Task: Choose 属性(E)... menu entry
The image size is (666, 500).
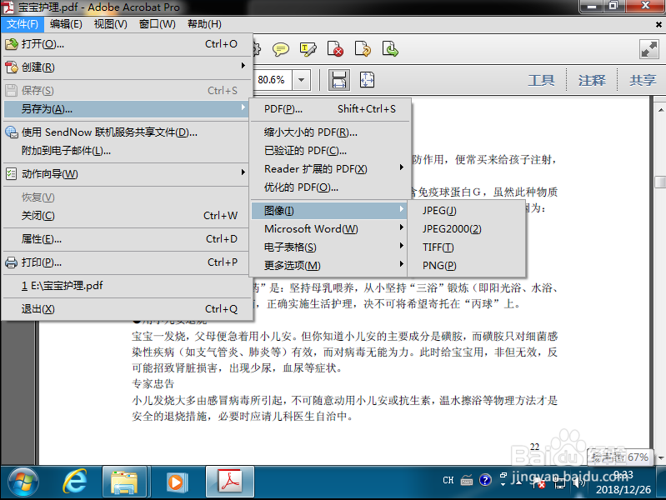Action: point(127,239)
